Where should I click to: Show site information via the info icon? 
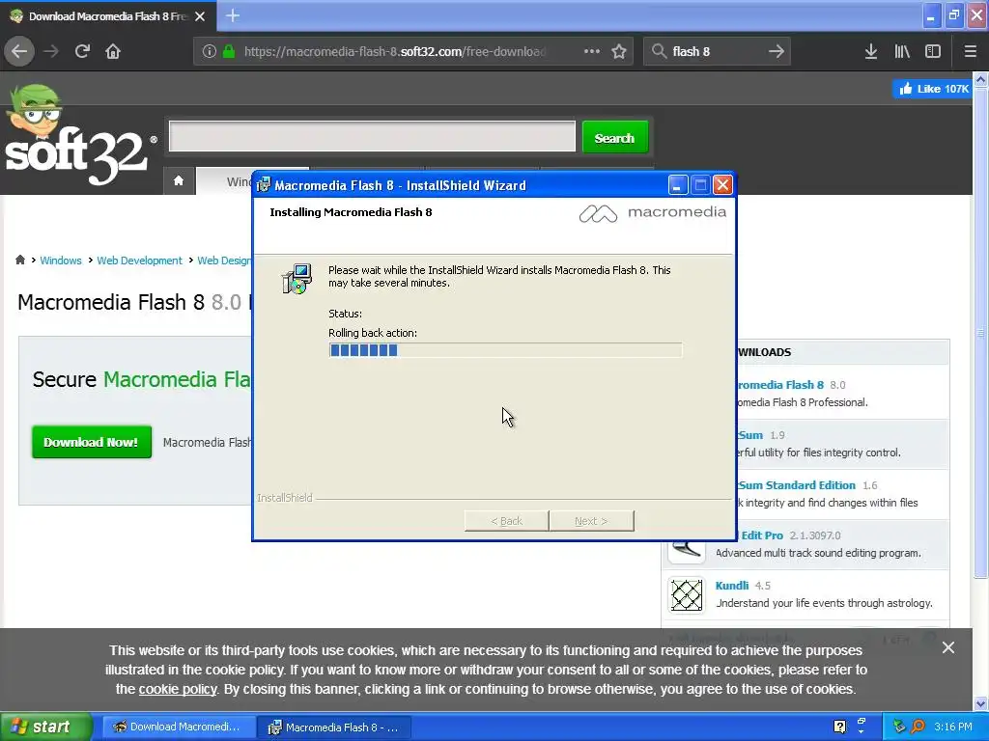pos(210,52)
